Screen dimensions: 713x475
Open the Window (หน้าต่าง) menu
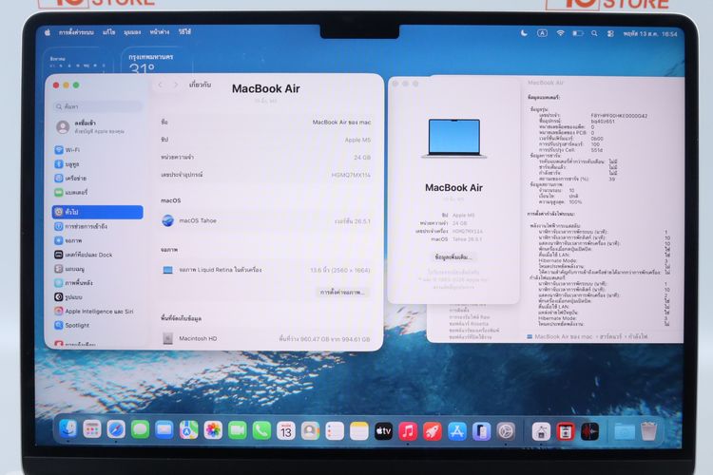click(x=160, y=32)
